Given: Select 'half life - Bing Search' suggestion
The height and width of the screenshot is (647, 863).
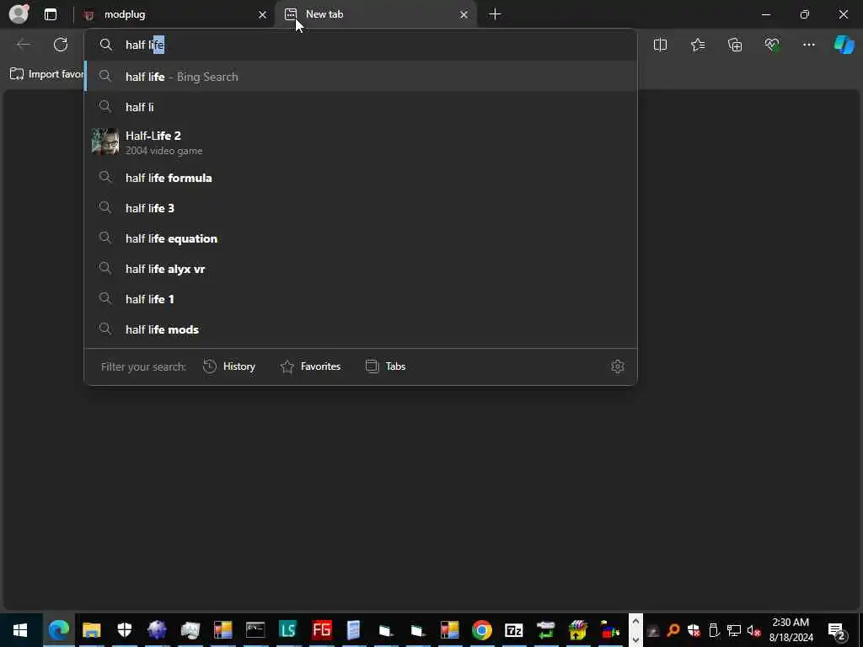Looking at the screenshot, I should pos(361,77).
